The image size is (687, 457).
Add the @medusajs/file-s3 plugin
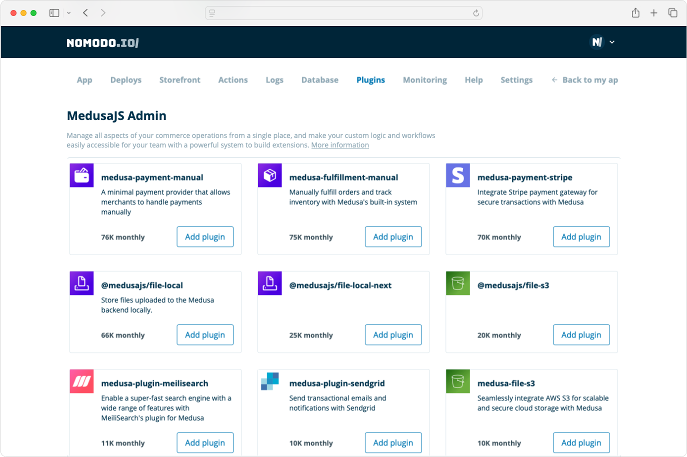point(581,335)
